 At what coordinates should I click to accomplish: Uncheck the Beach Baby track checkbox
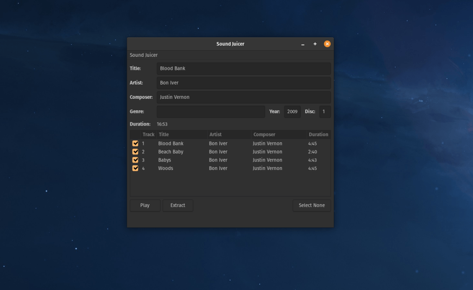(135, 152)
